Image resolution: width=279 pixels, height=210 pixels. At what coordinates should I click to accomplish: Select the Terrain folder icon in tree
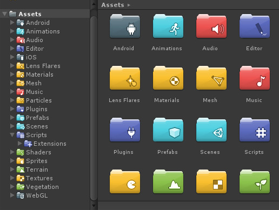pyautogui.click(x=20, y=170)
